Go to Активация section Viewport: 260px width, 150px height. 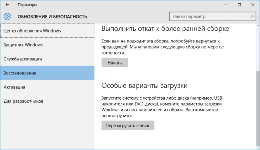point(48,87)
